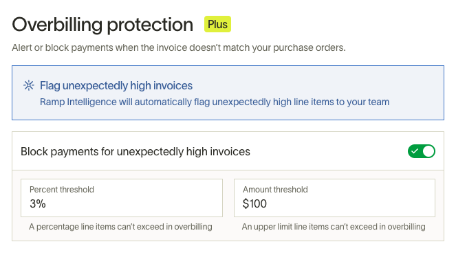Click the percentage overbilling helper text
456x255 pixels.
(x=120, y=227)
